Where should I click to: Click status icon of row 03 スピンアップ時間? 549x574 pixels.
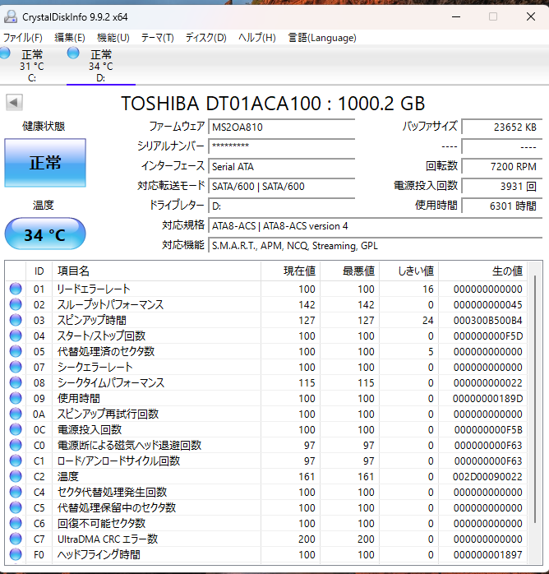pyautogui.click(x=16, y=320)
